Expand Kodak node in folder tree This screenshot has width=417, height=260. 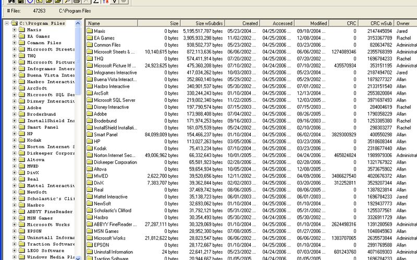coord(15,140)
